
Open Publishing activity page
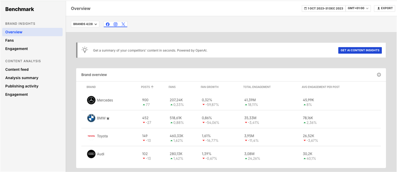[x=22, y=86]
